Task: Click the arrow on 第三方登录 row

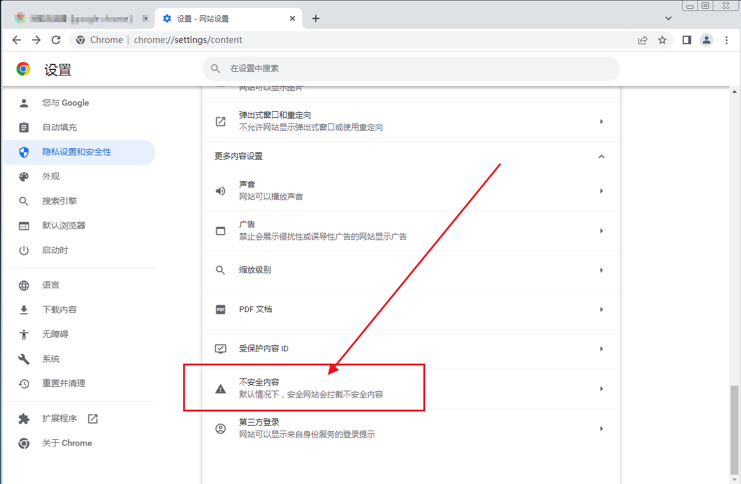Action: click(602, 429)
